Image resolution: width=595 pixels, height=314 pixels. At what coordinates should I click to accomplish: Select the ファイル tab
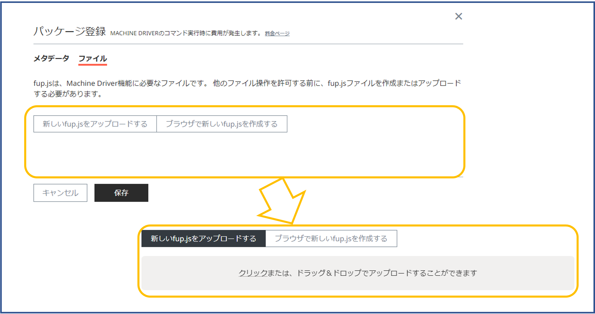click(x=93, y=58)
